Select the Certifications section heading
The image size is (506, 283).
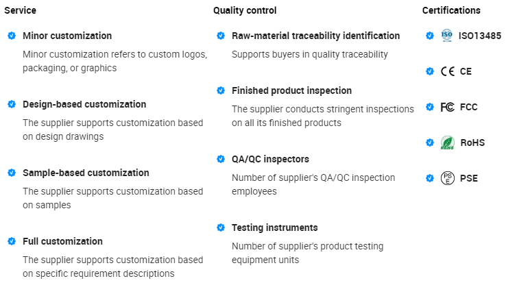click(451, 10)
